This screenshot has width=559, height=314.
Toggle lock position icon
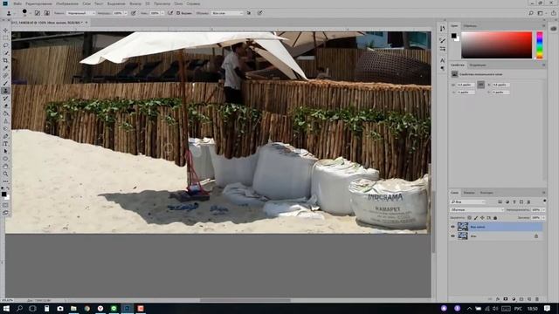[482, 217]
